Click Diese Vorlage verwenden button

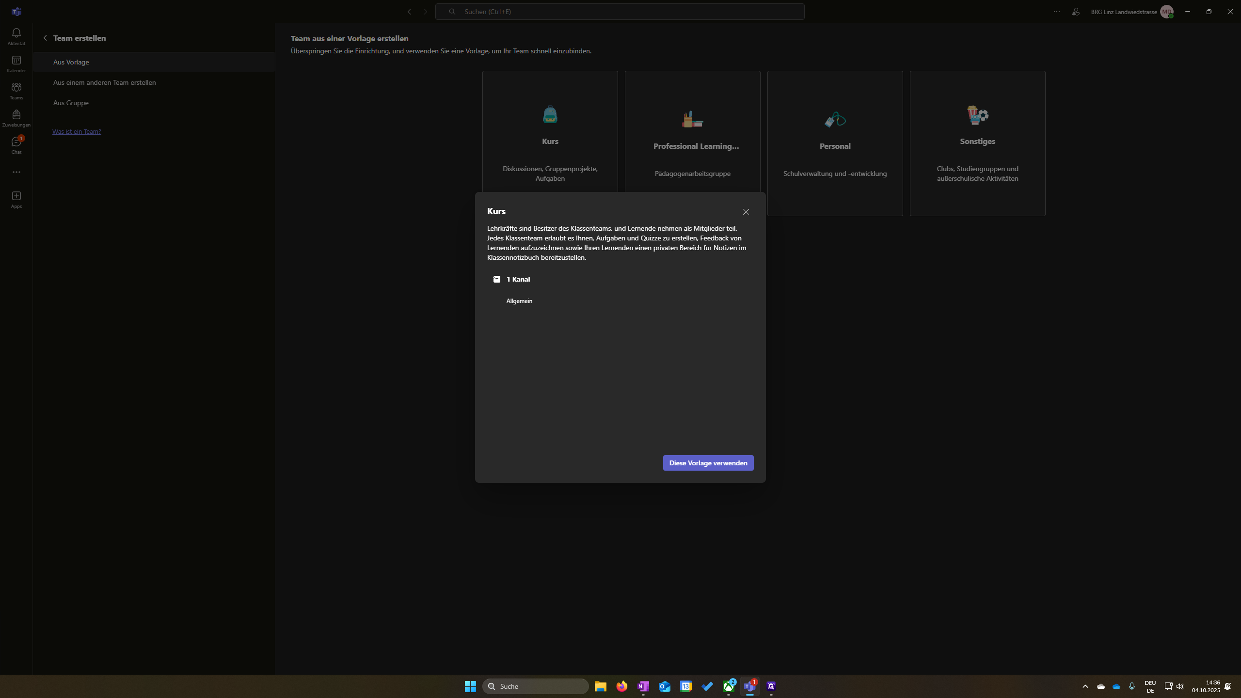click(708, 463)
